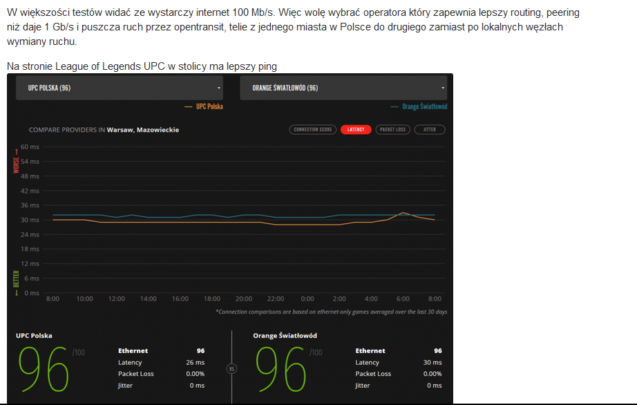Click the large green 96 score for UPC Polska
Image resolution: width=637 pixels, height=405 pixels.
(x=43, y=368)
